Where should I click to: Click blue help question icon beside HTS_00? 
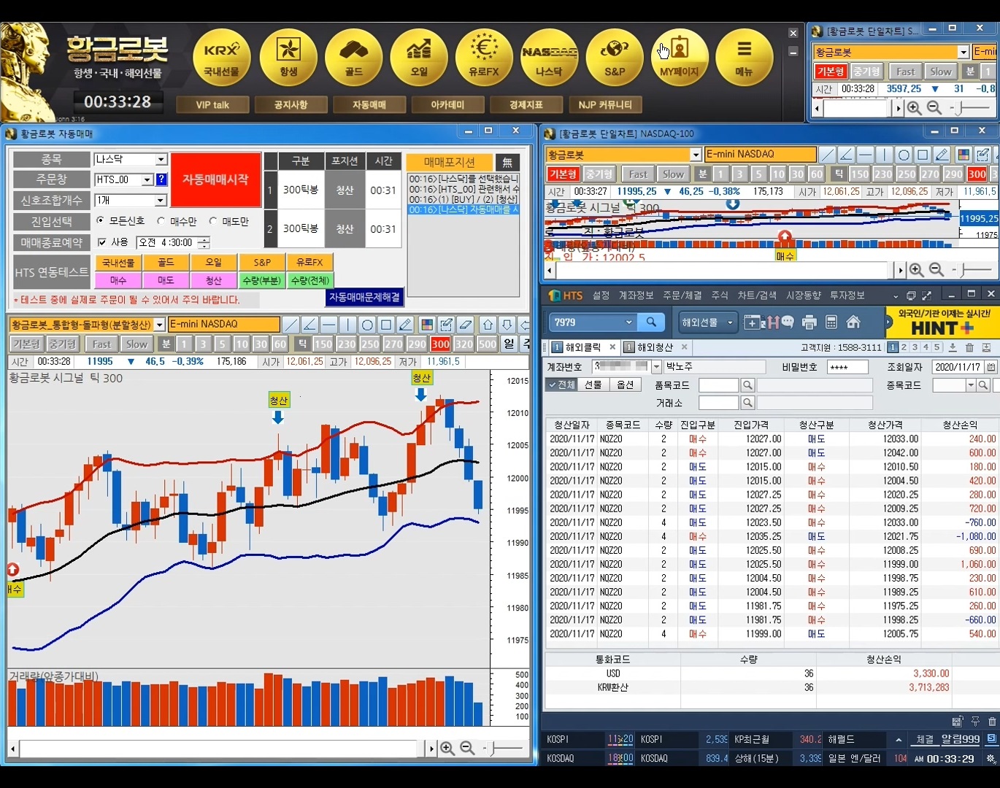click(x=161, y=179)
